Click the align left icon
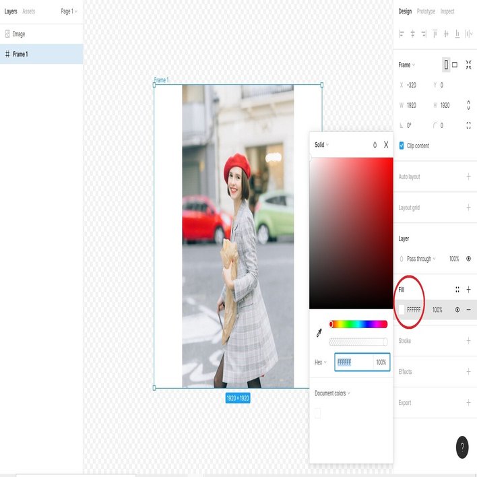This screenshot has height=477, width=477. (x=402, y=34)
